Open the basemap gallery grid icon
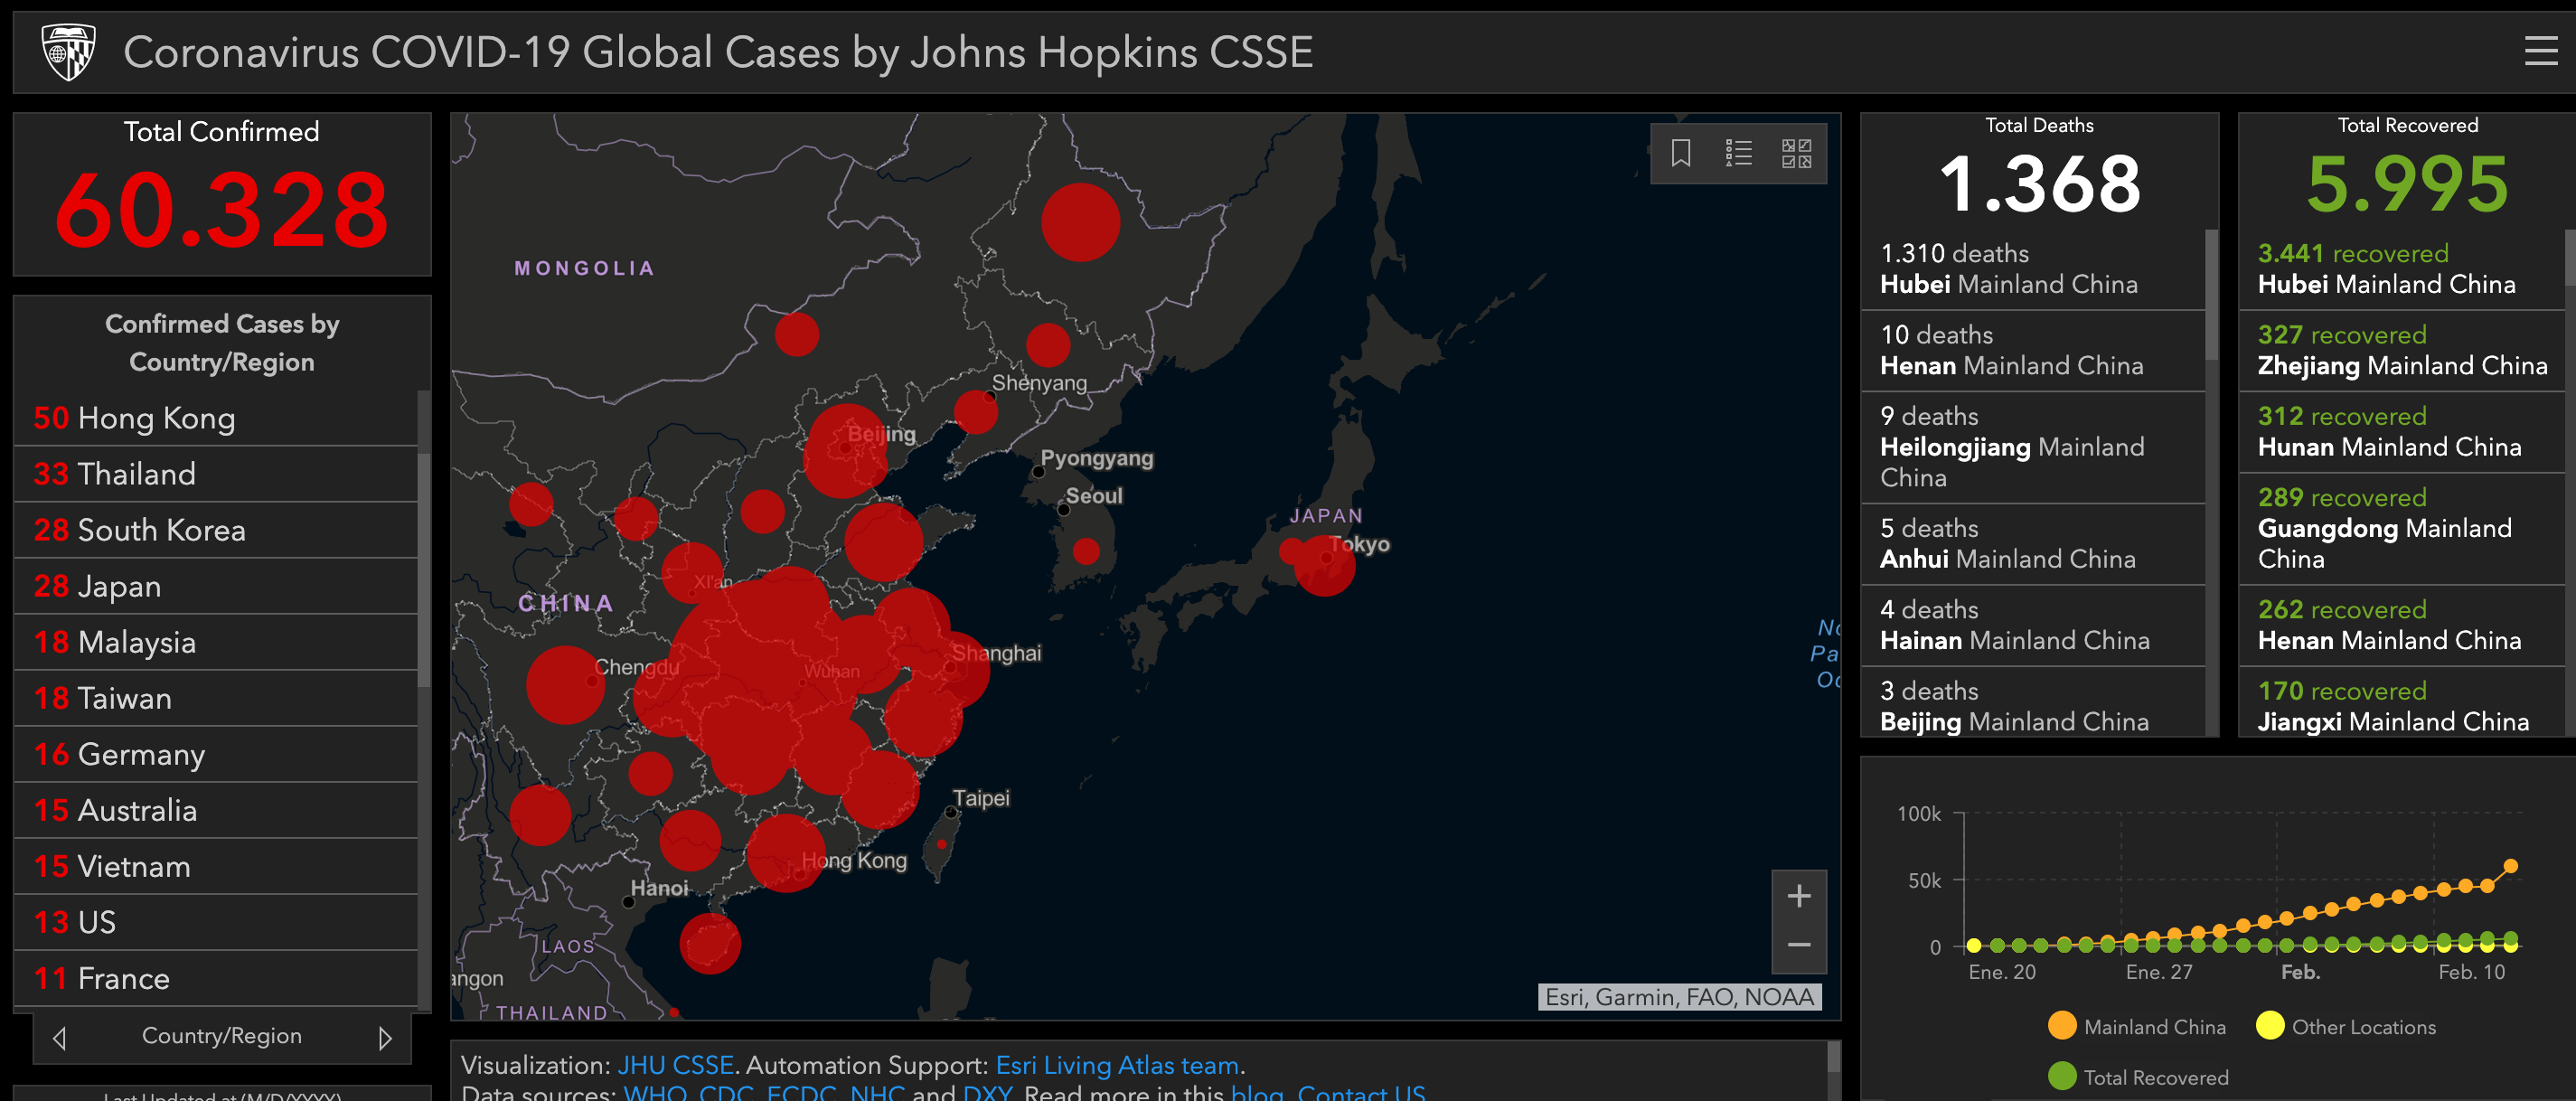The image size is (2576, 1101). coord(1796,153)
